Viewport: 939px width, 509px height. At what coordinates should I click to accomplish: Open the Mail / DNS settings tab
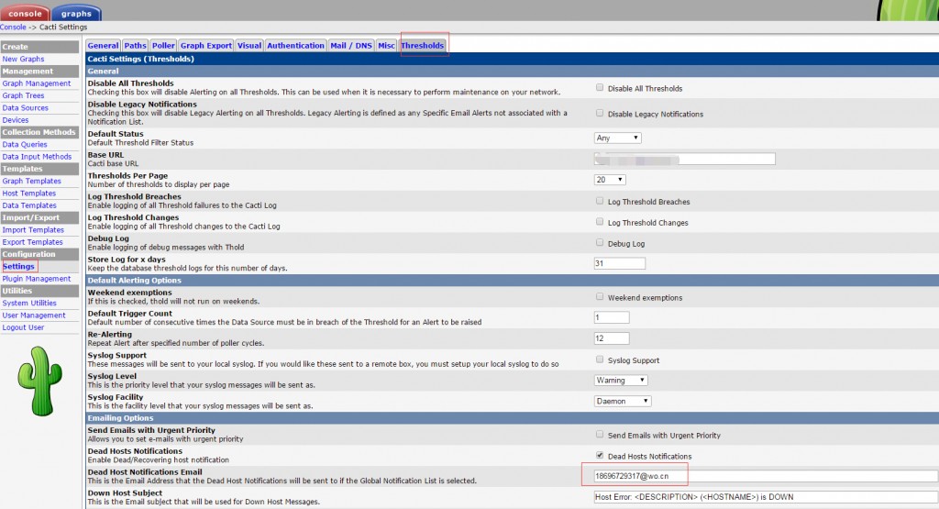[x=351, y=46]
